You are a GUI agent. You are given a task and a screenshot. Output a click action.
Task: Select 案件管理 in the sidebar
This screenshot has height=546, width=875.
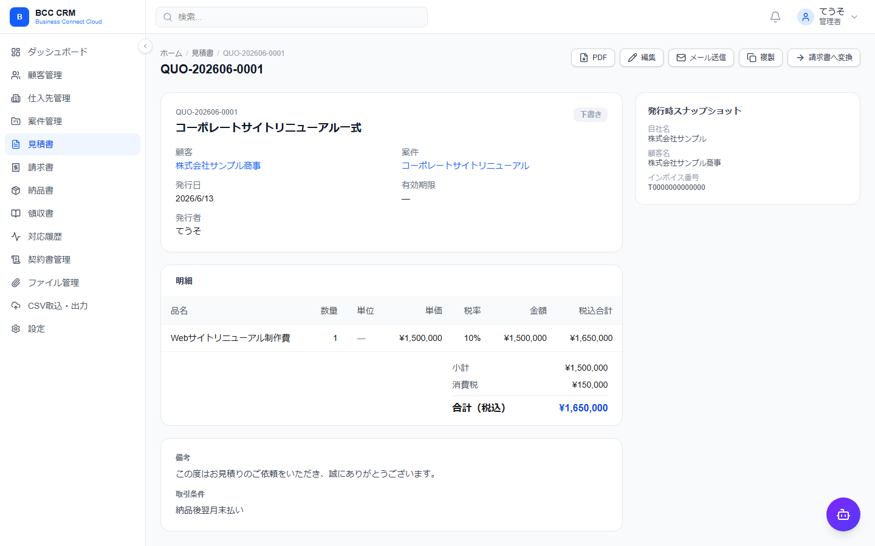(72, 121)
